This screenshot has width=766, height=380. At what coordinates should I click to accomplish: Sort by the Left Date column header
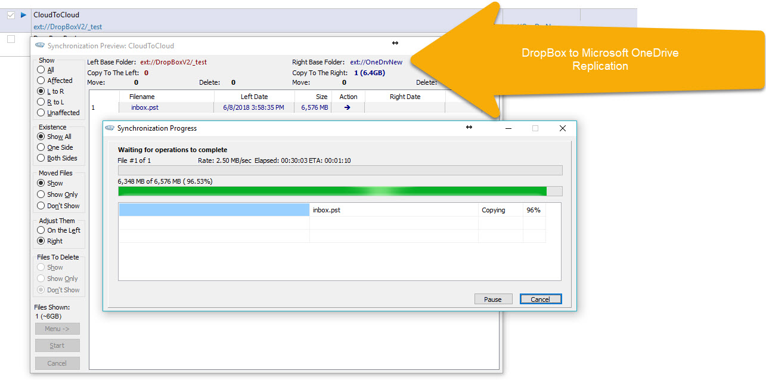255,97
